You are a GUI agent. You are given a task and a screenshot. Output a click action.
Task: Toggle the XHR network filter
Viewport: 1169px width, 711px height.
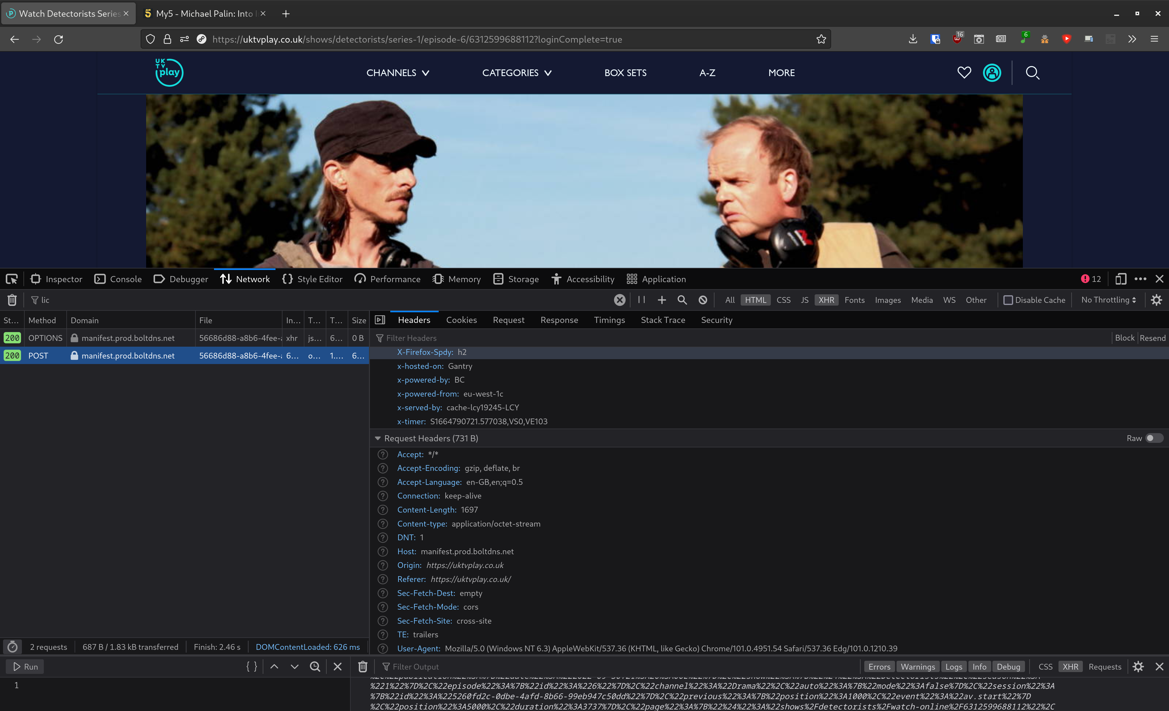(826, 300)
